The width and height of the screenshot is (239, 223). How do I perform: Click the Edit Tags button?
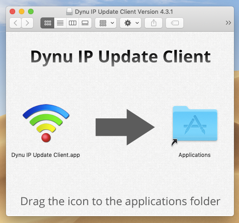pos(175,23)
